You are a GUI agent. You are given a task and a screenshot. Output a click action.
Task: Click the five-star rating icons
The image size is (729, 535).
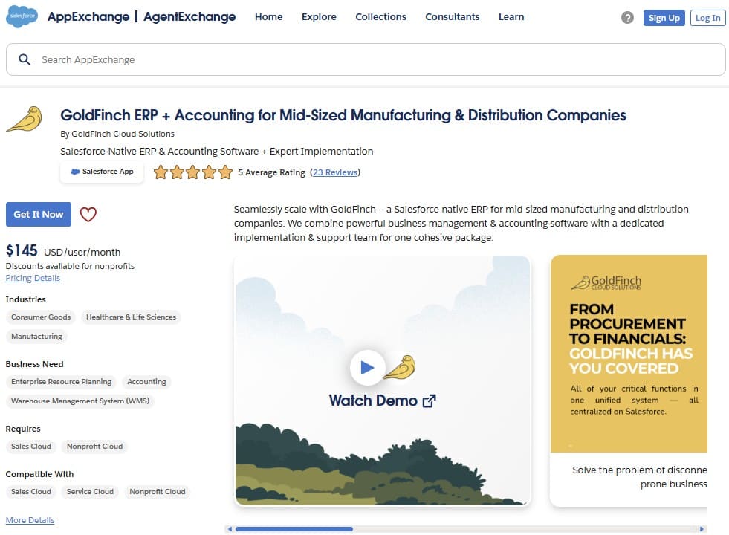pos(193,172)
